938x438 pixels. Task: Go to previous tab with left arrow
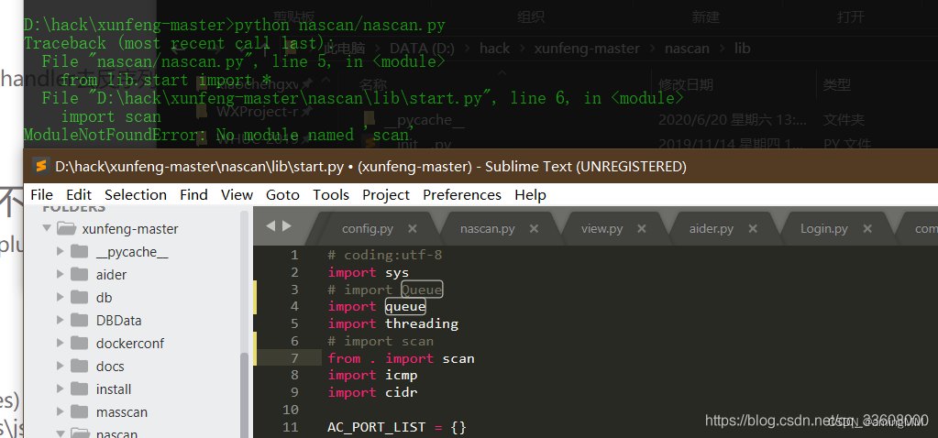pyautogui.click(x=270, y=225)
